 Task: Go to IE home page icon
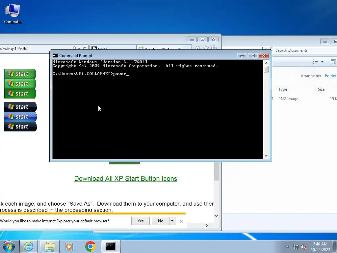pyautogui.click(x=197, y=48)
